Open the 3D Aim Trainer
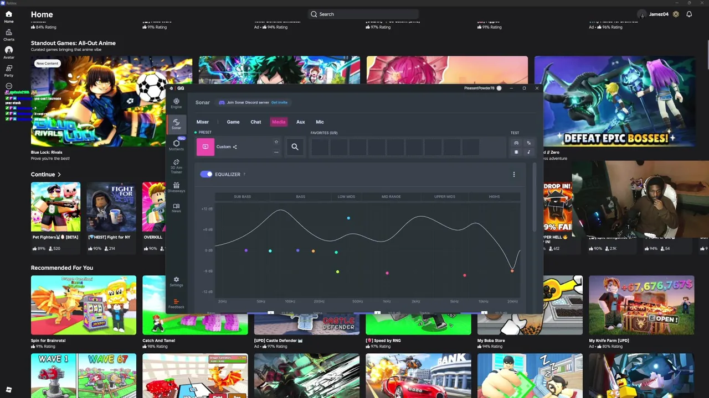The width and height of the screenshot is (709, 398). [176, 166]
